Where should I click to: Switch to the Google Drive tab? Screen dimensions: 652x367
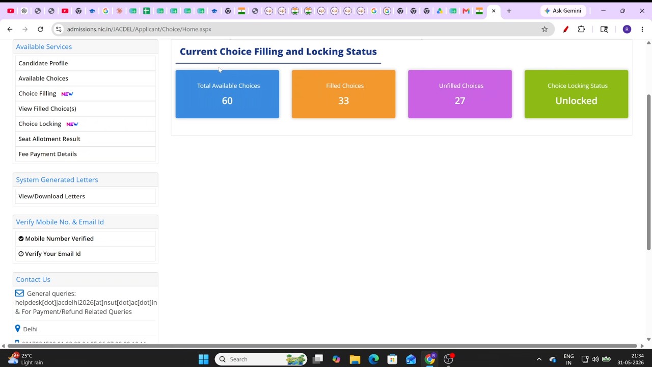click(440, 11)
